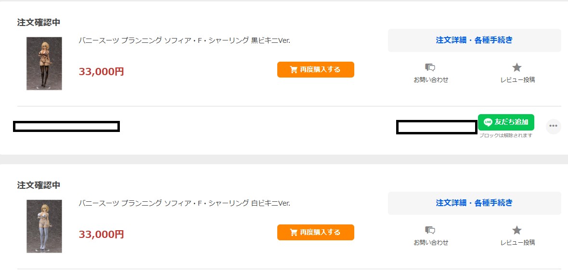Open the three-dot more options menu
Screen dimensions: 568x275
coord(553,126)
